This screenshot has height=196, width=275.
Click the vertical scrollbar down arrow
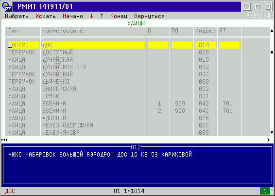(272, 133)
